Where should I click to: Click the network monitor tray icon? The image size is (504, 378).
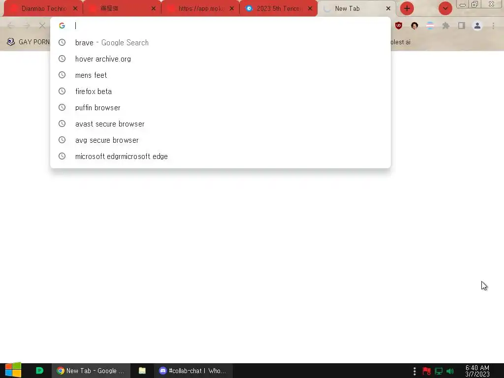(x=439, y=371)
